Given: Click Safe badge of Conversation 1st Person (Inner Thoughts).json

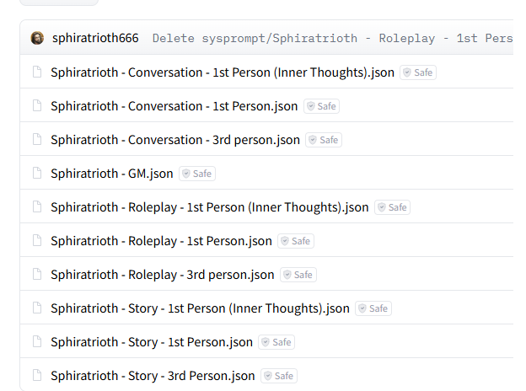Looking at the screenshot, I should [418, 72].
